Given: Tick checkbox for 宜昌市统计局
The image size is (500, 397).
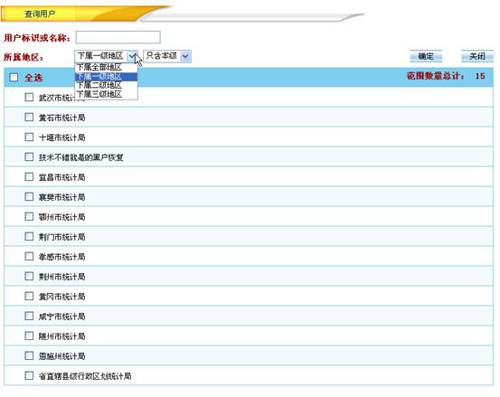Looking at the screenshot, I should pos(29,176).
